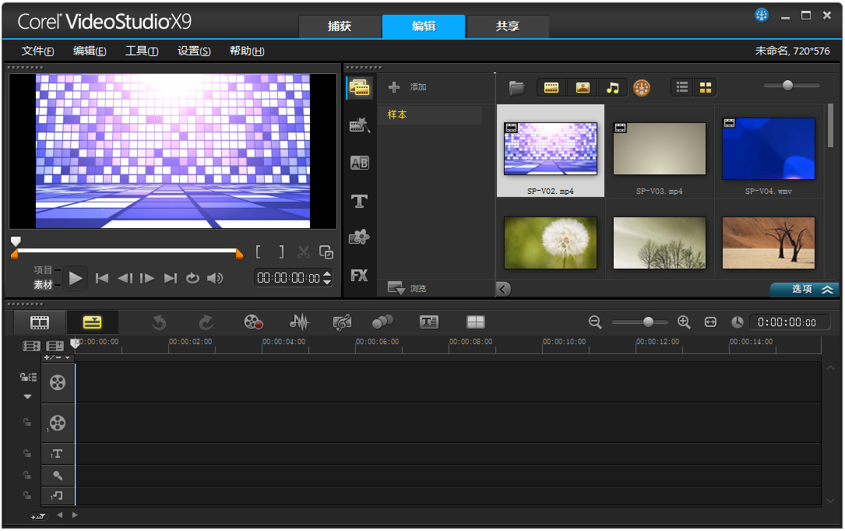This screenshot has width=845, height=531.
Task: Select Clip (素材) playback mode
Action: pyautogui.click(x=43, y=285)
